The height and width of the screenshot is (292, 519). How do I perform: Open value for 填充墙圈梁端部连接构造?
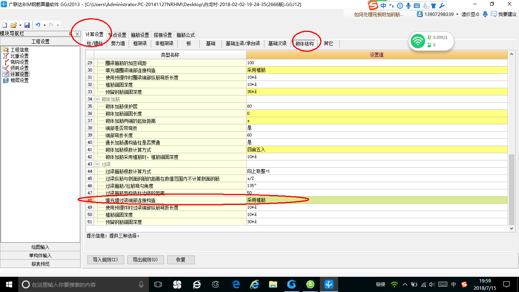point(377,70)
